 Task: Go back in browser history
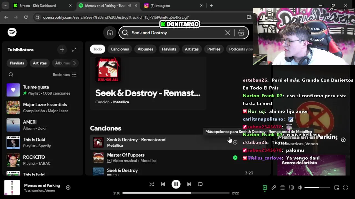click(6, 17)
